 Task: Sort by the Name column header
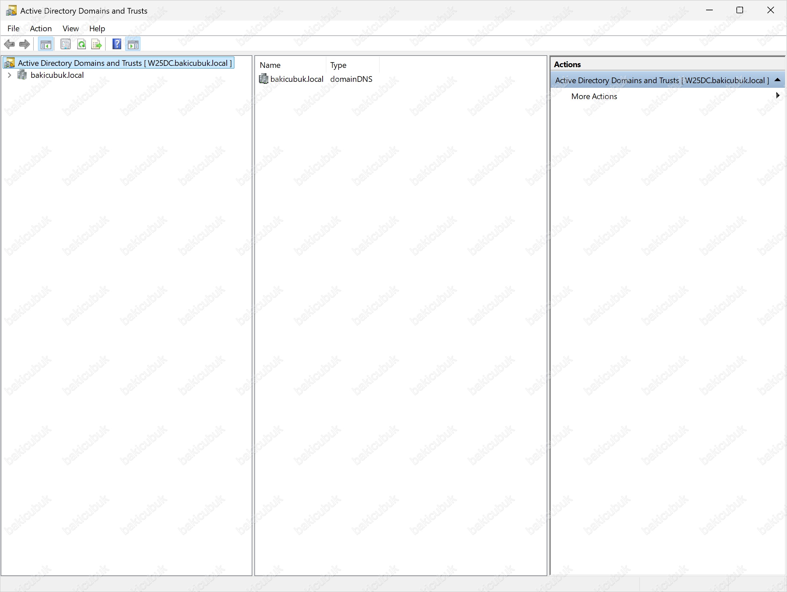point(291,65)
